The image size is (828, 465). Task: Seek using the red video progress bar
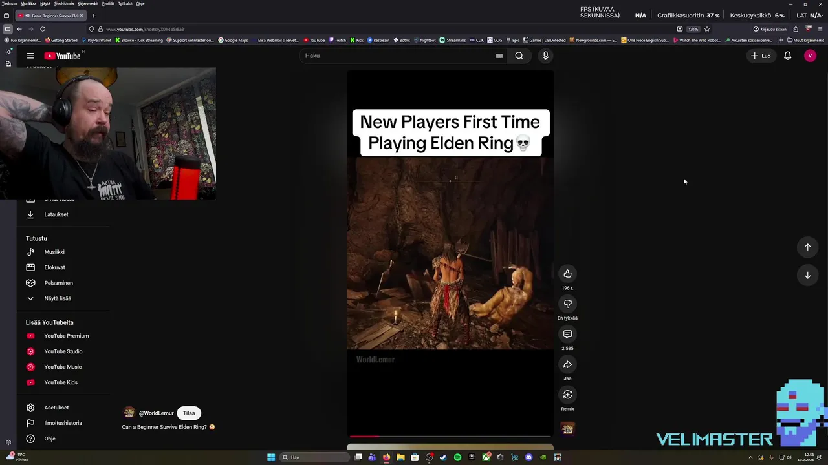[450, 436]
